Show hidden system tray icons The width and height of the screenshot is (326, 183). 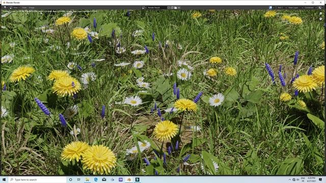(x=290, y=179)
